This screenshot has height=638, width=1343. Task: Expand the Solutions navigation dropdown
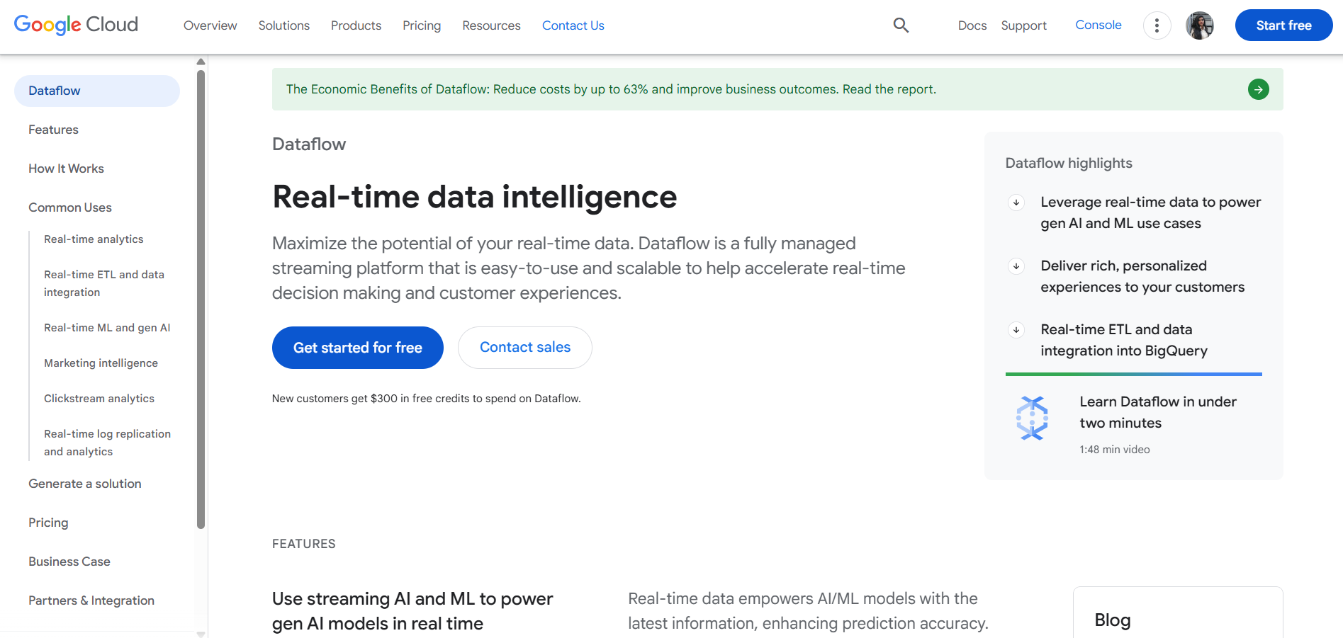pos(283,25)
